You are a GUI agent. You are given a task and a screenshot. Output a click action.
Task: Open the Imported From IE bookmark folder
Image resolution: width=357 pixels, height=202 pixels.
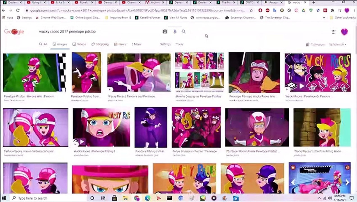[118, 17]
